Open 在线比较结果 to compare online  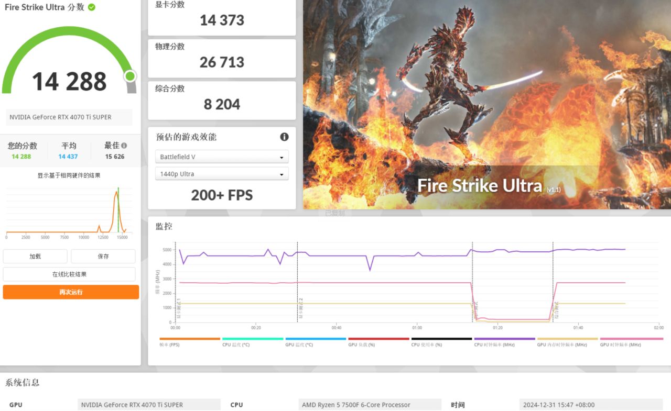pyautogui.click(x=69, y=274)
